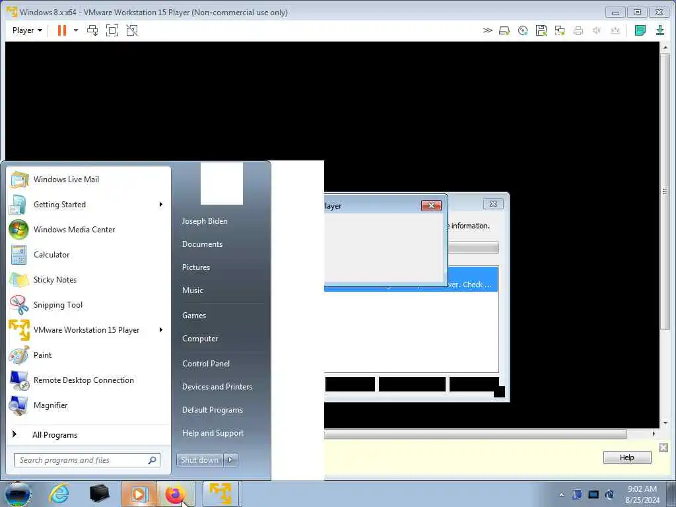The image size is (676, 507).
Task: Pause the virtual machine with the orange button
Action: [x=62, y=30]
